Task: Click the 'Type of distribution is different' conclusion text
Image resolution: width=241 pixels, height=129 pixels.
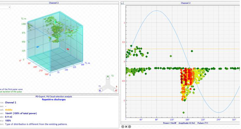Action: [36, 124]
